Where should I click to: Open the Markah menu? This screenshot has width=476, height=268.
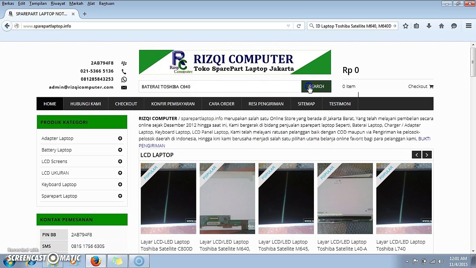point(76,3)
